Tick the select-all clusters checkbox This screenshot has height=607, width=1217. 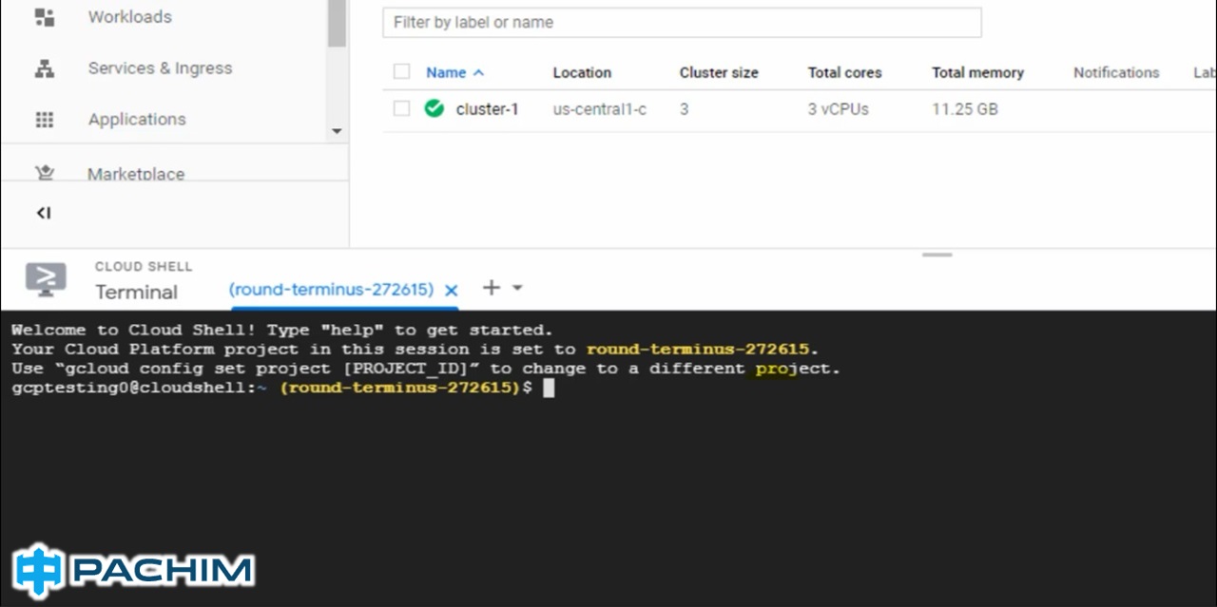click(x=401, y=72)
